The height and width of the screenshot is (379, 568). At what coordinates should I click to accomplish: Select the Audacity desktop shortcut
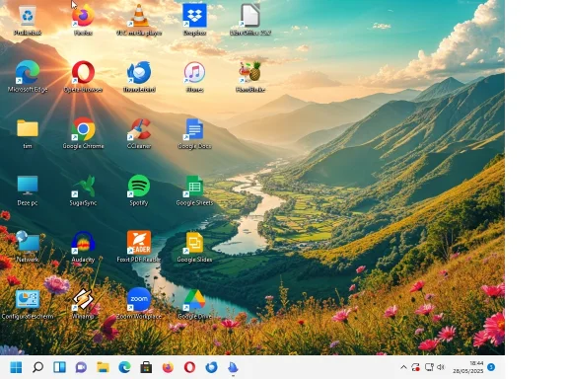click(x=83, y=247)
